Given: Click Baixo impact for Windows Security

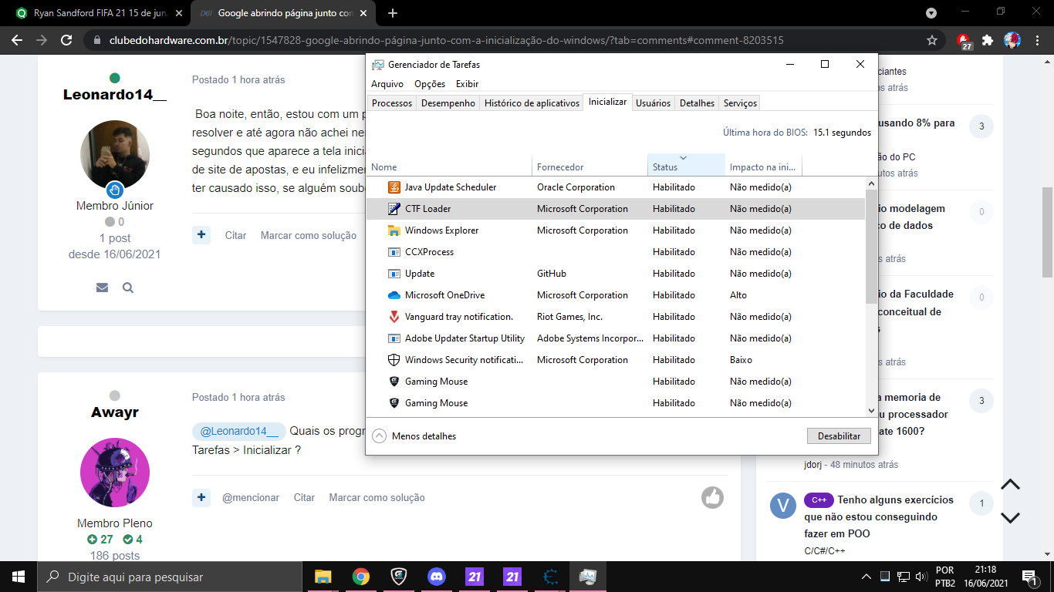Looking at the screenshot, I should (741, 360).
